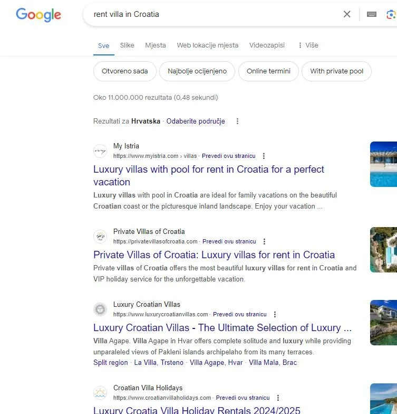Open Luxury Croatia Villa Holiday Rentals title
The height and width of the screenshot is (414, 397).
197,410
